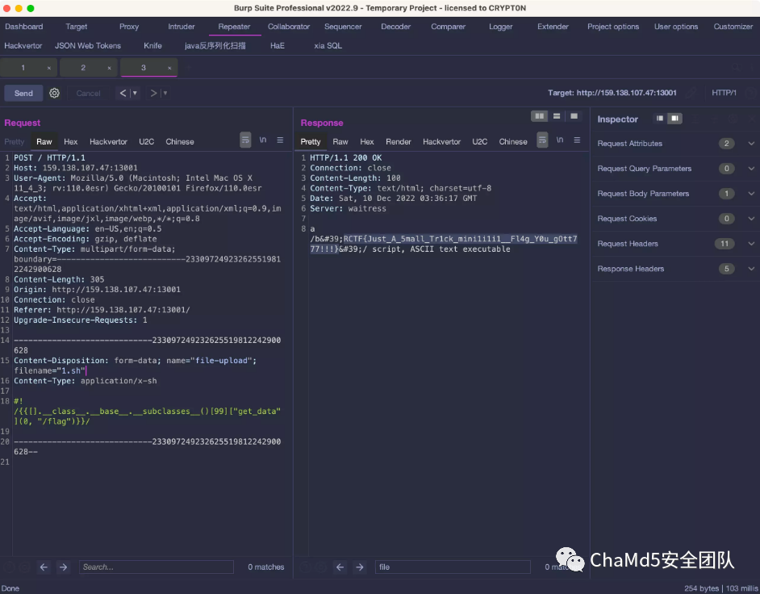Close Repeater tab number 3
The height and width of the screenshot is (594, 760).
click(x=169, y=69)
